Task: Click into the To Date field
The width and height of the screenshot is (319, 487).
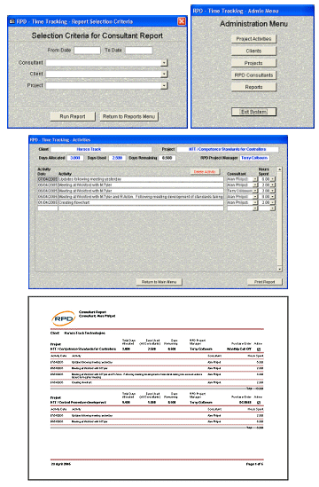Action: 139,51
